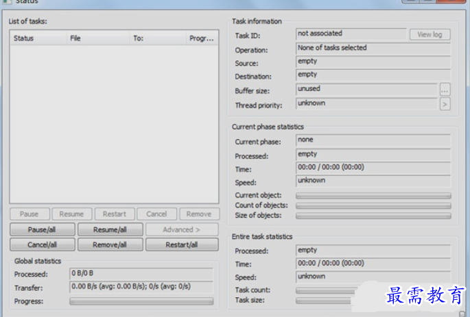Sort tasks by To: column header
The image size is (470, 317).
click(158, 38)
